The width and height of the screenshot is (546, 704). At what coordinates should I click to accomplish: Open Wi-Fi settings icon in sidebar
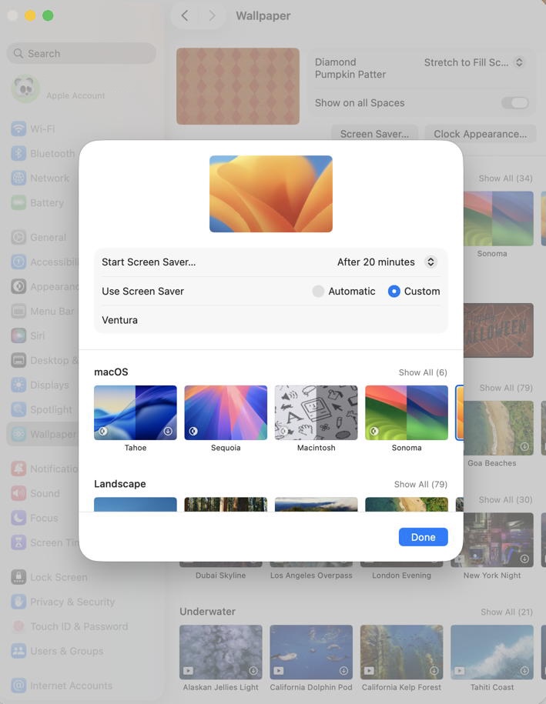(18, 128)
